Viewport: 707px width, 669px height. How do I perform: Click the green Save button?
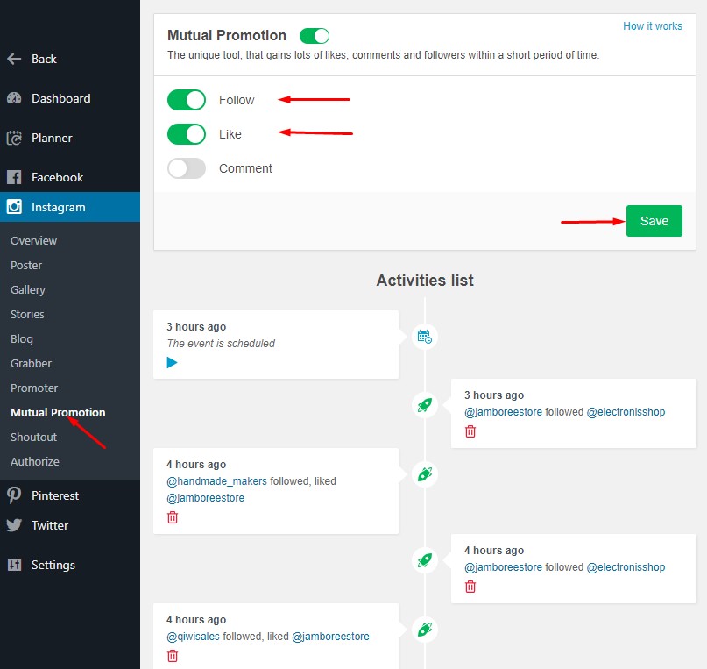(654, 221)
